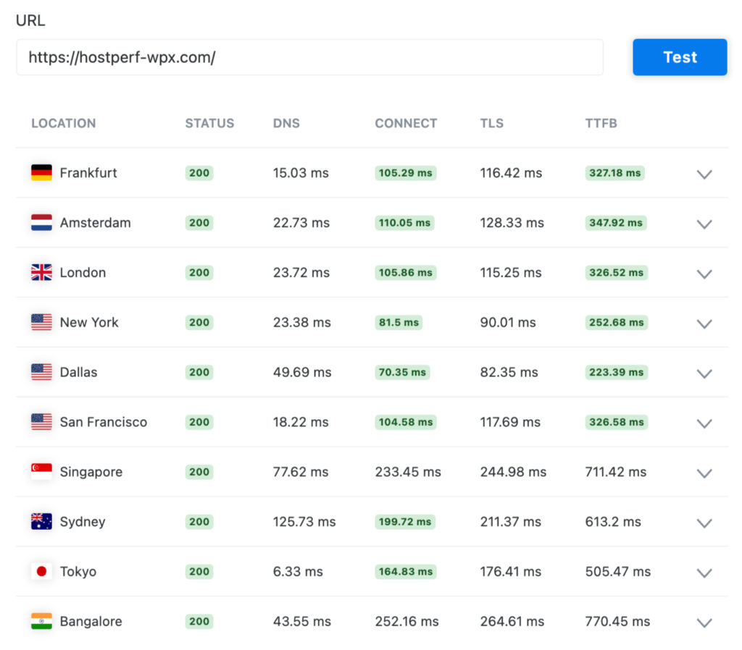Click the 105.29 ms connect badge
The width and height of the screenshot is (742, 650).
(406, 173)
